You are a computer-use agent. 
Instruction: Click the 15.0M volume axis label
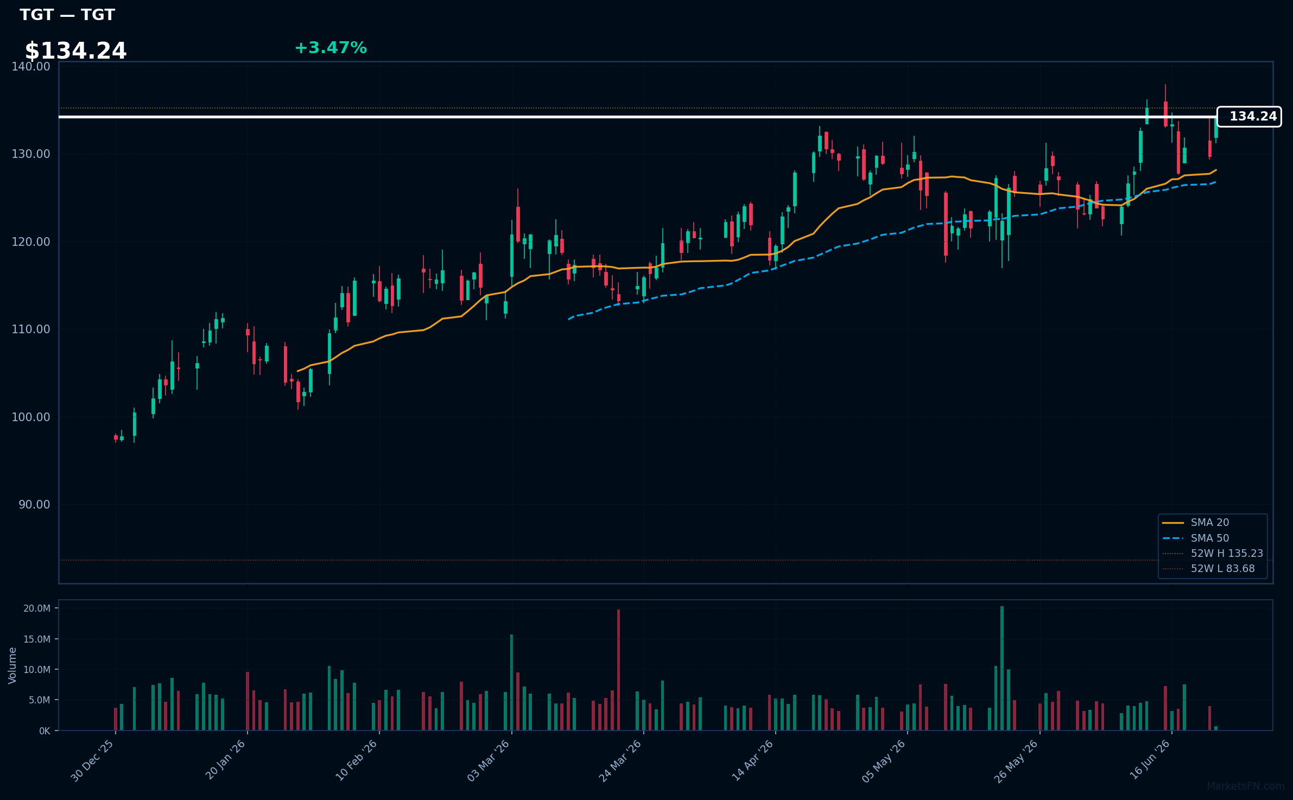[37, 639]
